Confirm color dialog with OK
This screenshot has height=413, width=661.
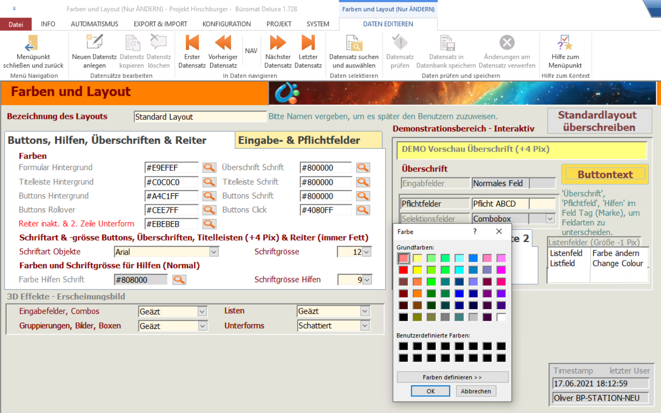(430, 391)
